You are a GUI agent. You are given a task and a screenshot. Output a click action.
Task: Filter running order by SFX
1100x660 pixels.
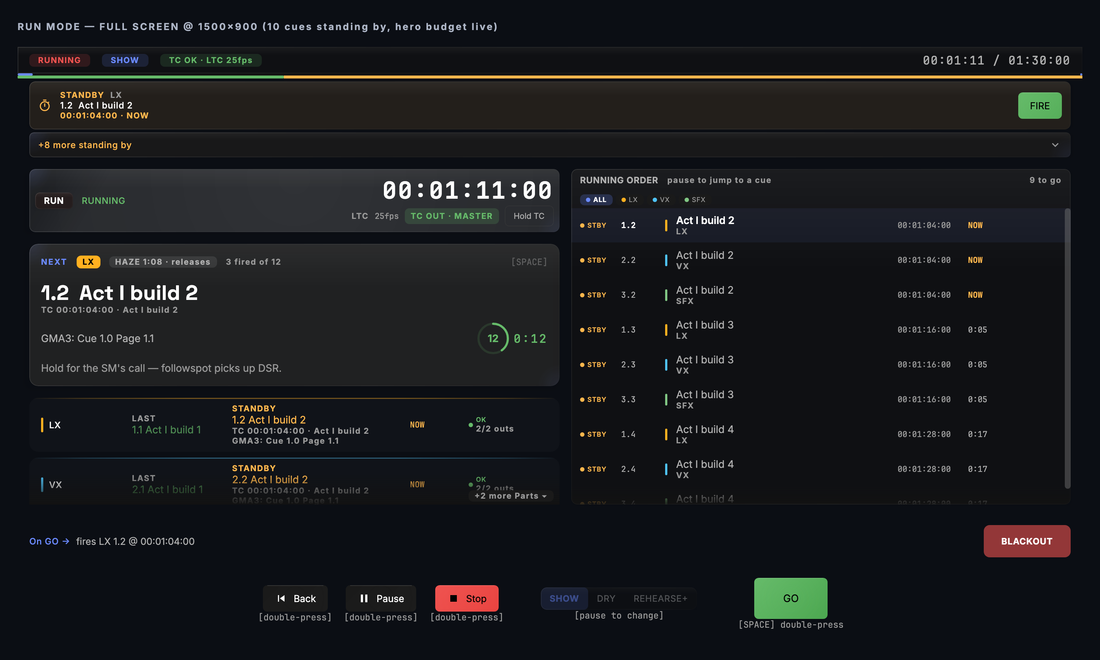tap(694, 200)
